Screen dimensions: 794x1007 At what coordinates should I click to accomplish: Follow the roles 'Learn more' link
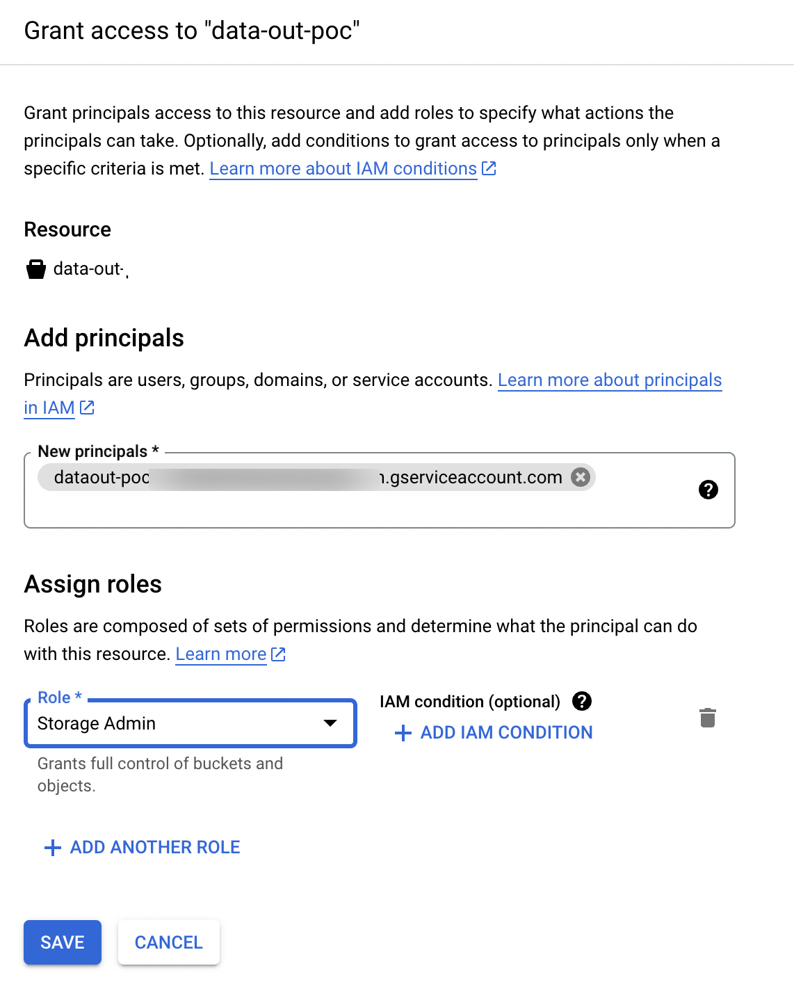point(220,654)
